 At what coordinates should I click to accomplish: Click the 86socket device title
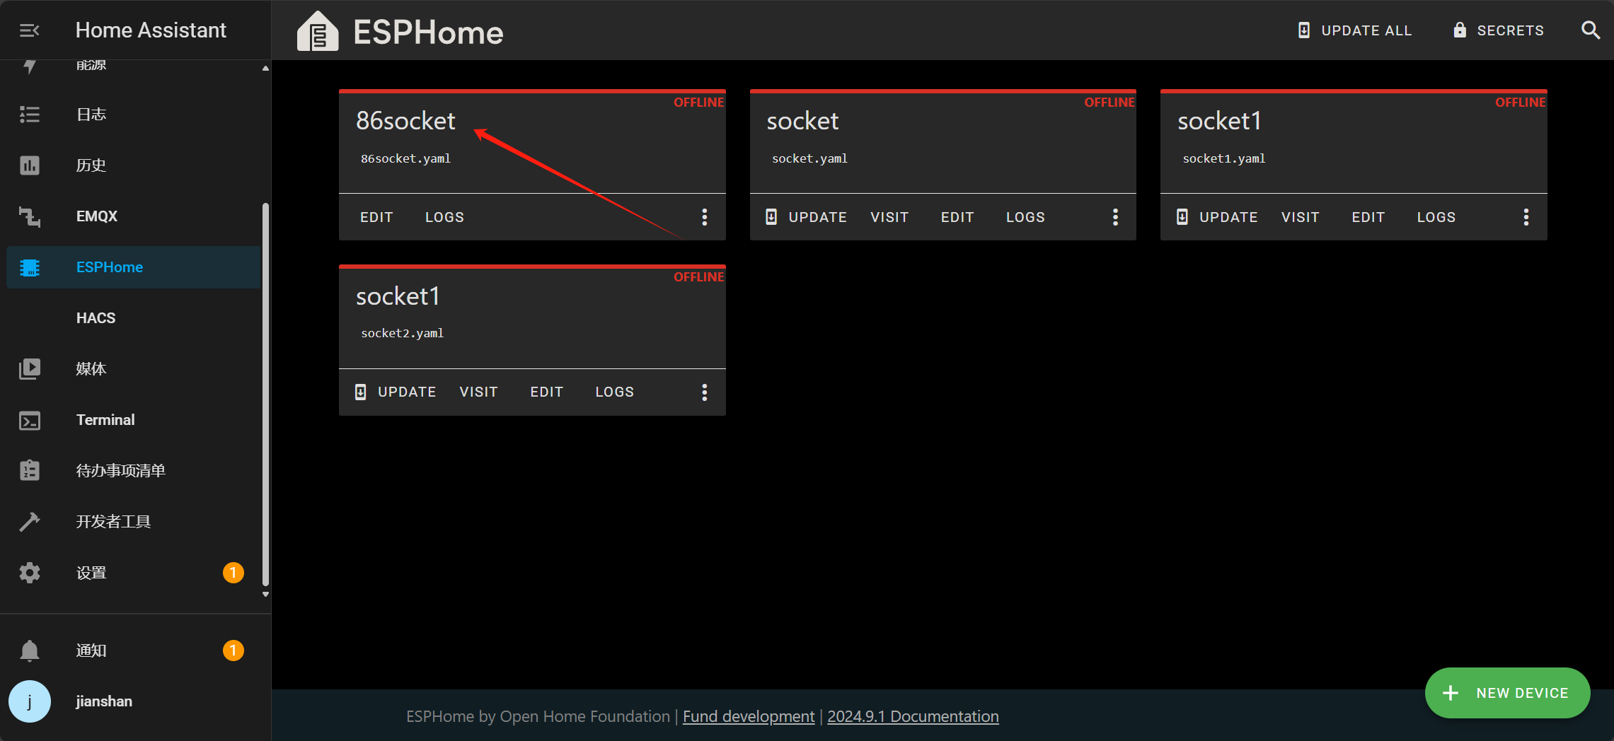(405, 121)
